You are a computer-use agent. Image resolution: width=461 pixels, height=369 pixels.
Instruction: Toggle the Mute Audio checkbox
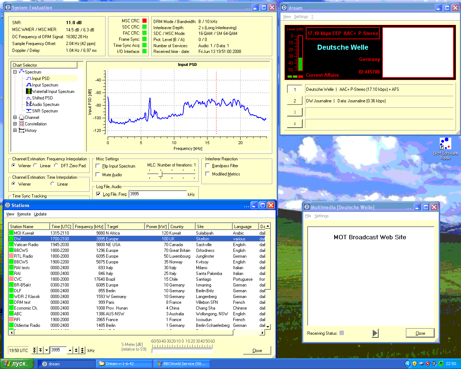click(98, 174)
